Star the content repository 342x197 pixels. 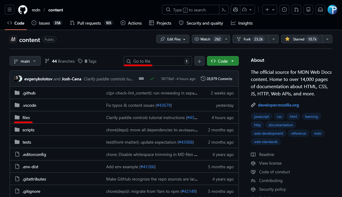pos(301,39)
